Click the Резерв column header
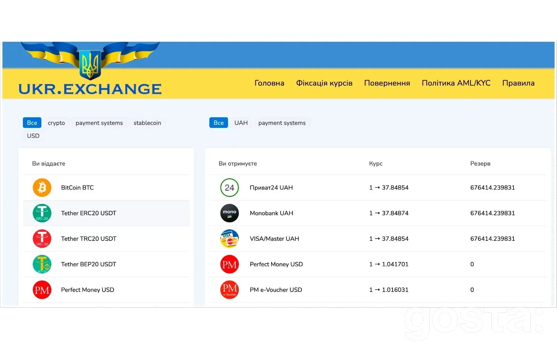The width and height of the screenshot is (557, 348). [x=480, y=164]
